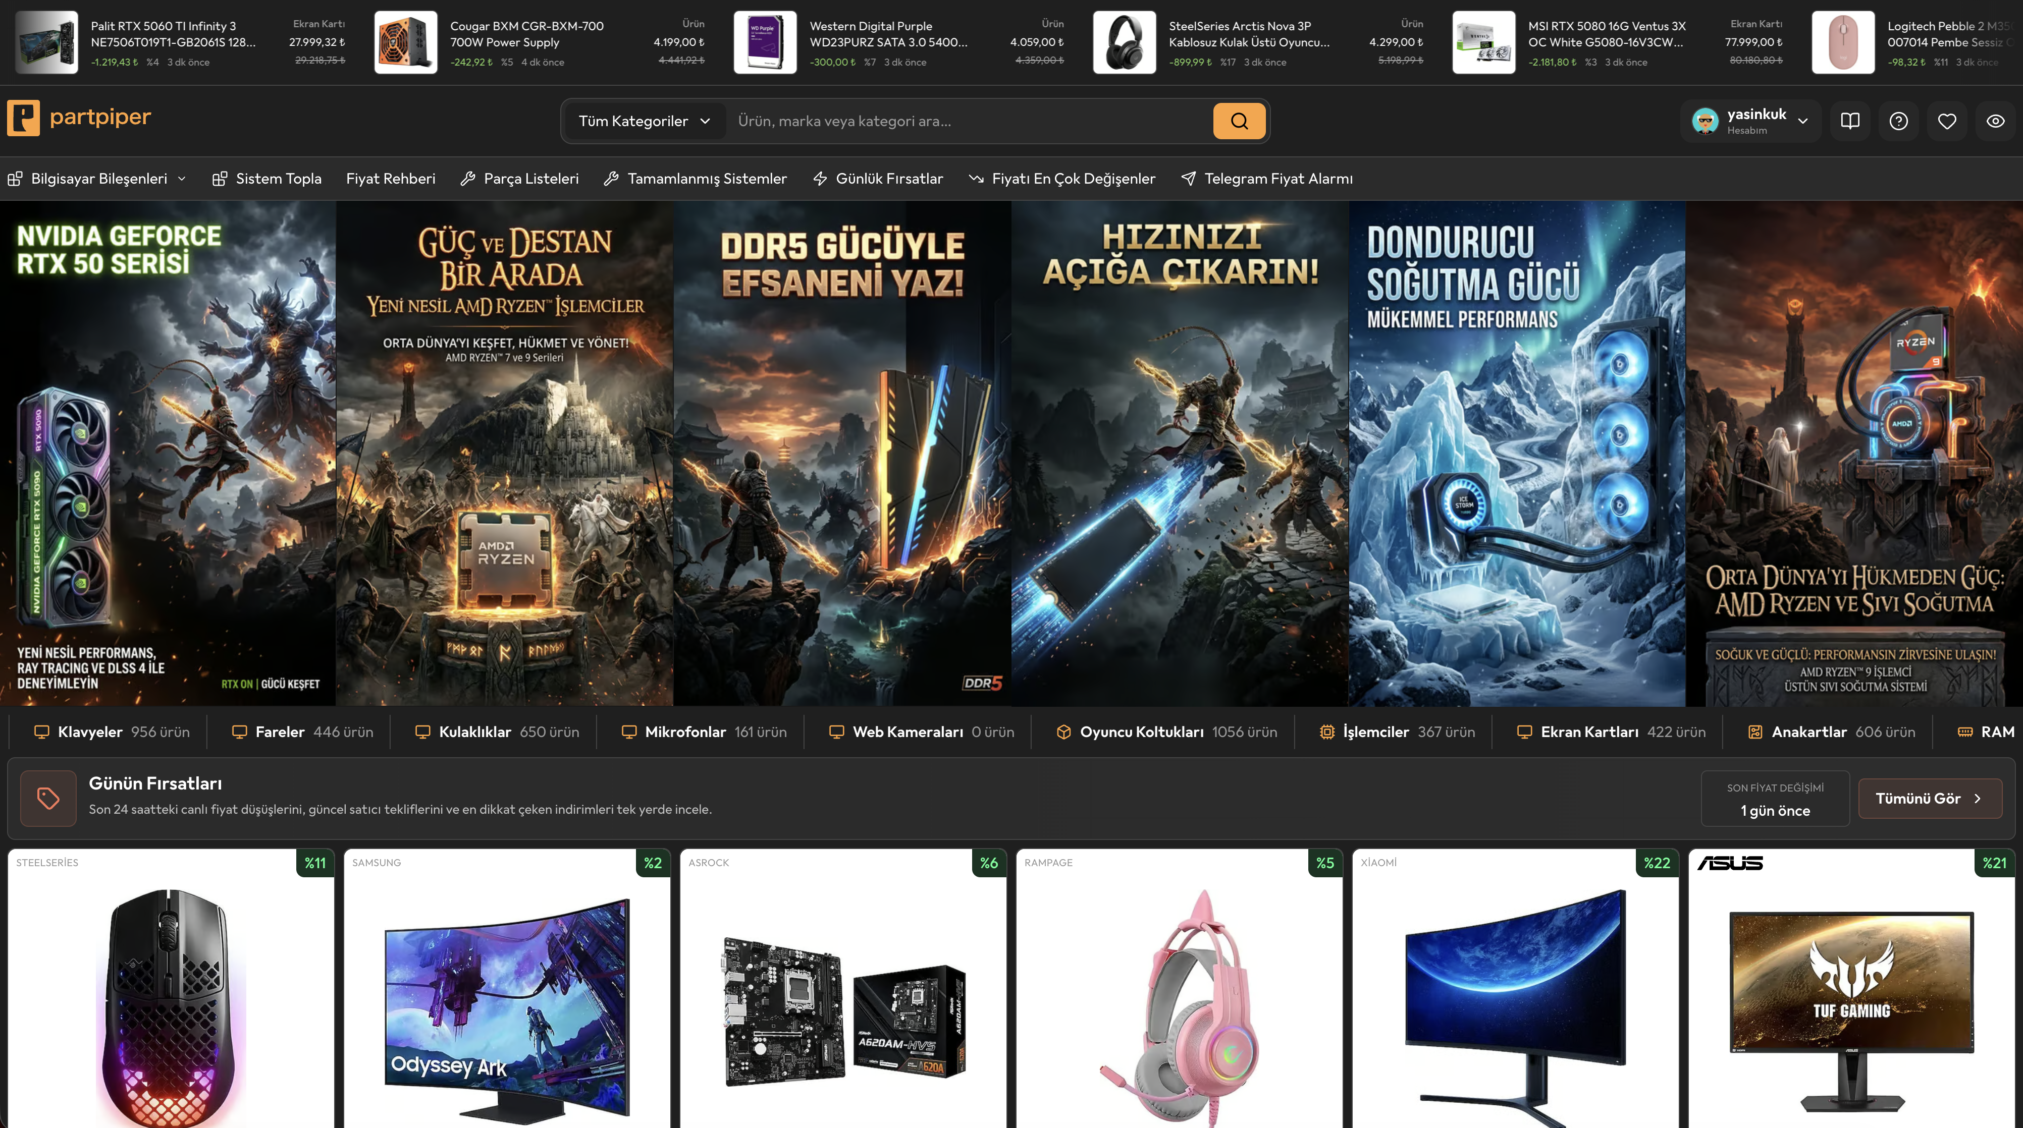
Task: Expand the yasinkuk account menu chevron
Action: [1803, 121]
